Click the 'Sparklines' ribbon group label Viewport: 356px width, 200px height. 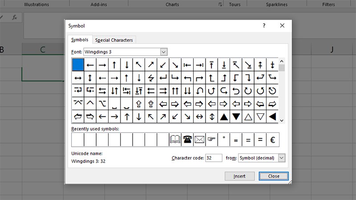tap(276, 4)
